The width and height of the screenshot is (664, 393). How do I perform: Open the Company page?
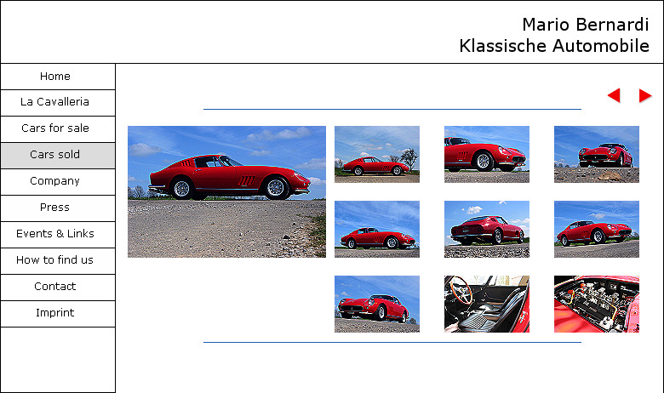coord(58,182)
